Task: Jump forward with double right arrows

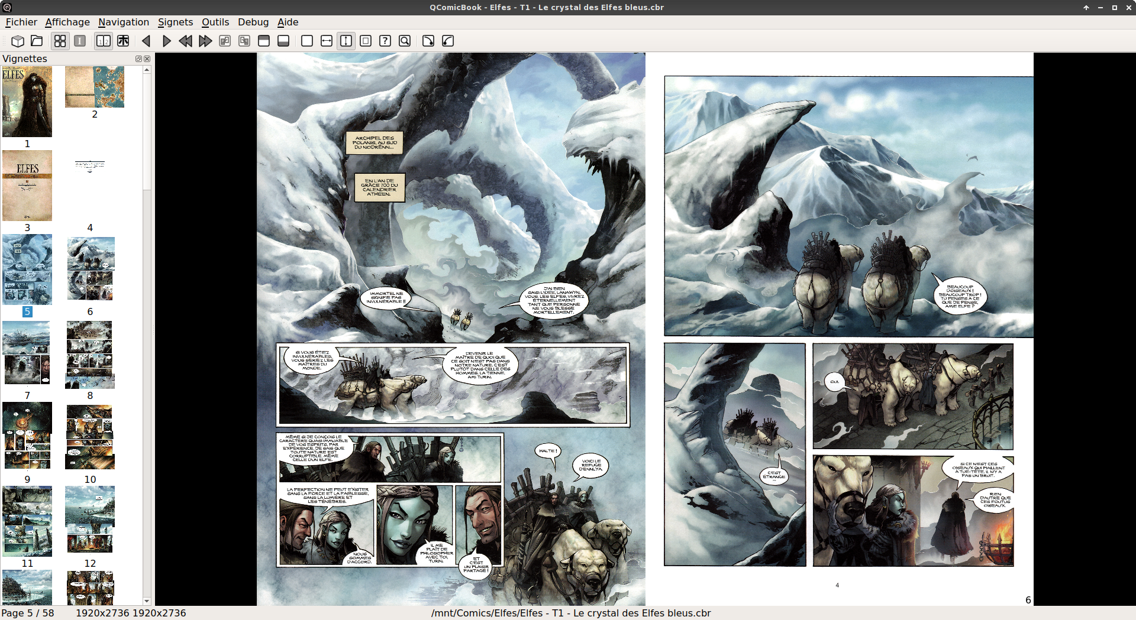Action: [x=205, y=41]
